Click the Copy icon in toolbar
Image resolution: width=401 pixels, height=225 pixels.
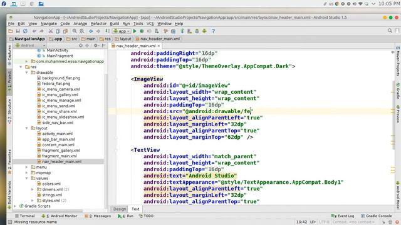(58, 31)
